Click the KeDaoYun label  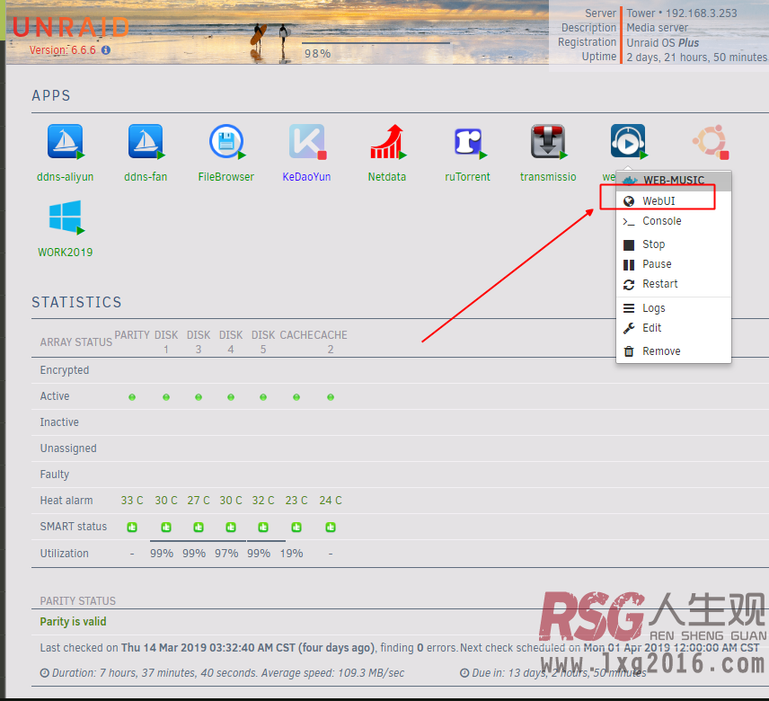click(306, 177)
